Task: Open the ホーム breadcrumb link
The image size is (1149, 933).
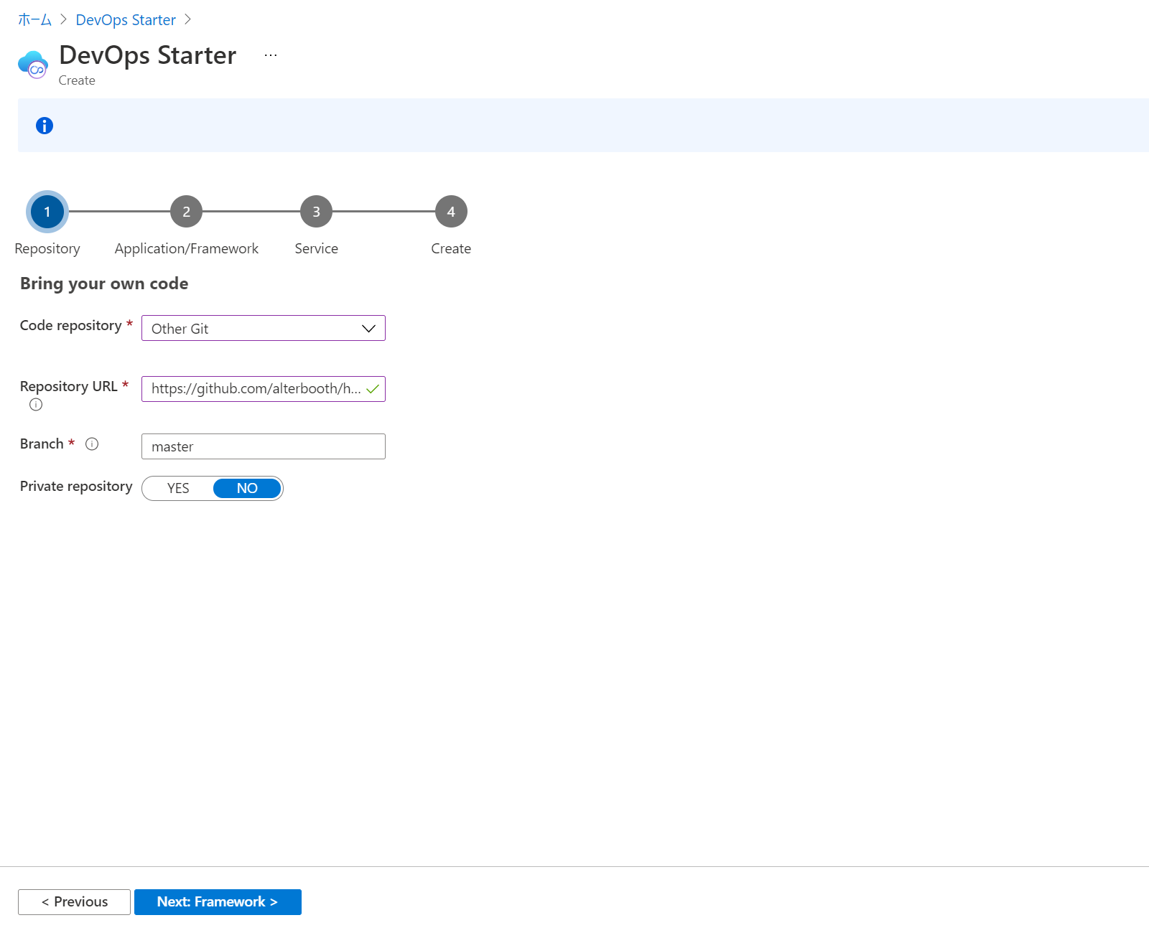Action: [x=34, y=20]
